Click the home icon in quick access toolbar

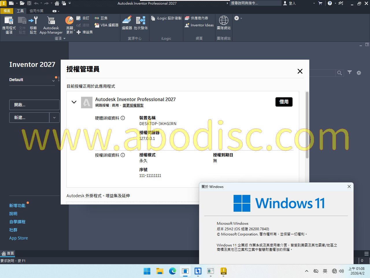pos(57,3)
